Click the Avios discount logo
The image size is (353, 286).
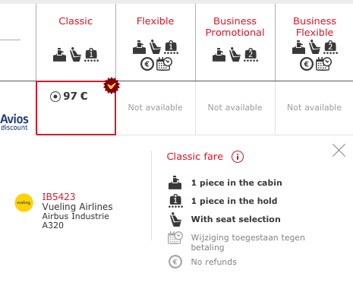(x=14, y=122)
